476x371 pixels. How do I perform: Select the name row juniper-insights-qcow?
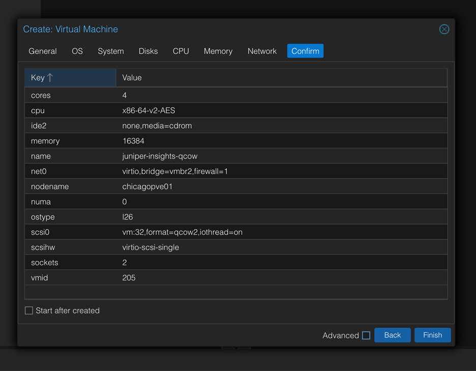click(236, 156)
